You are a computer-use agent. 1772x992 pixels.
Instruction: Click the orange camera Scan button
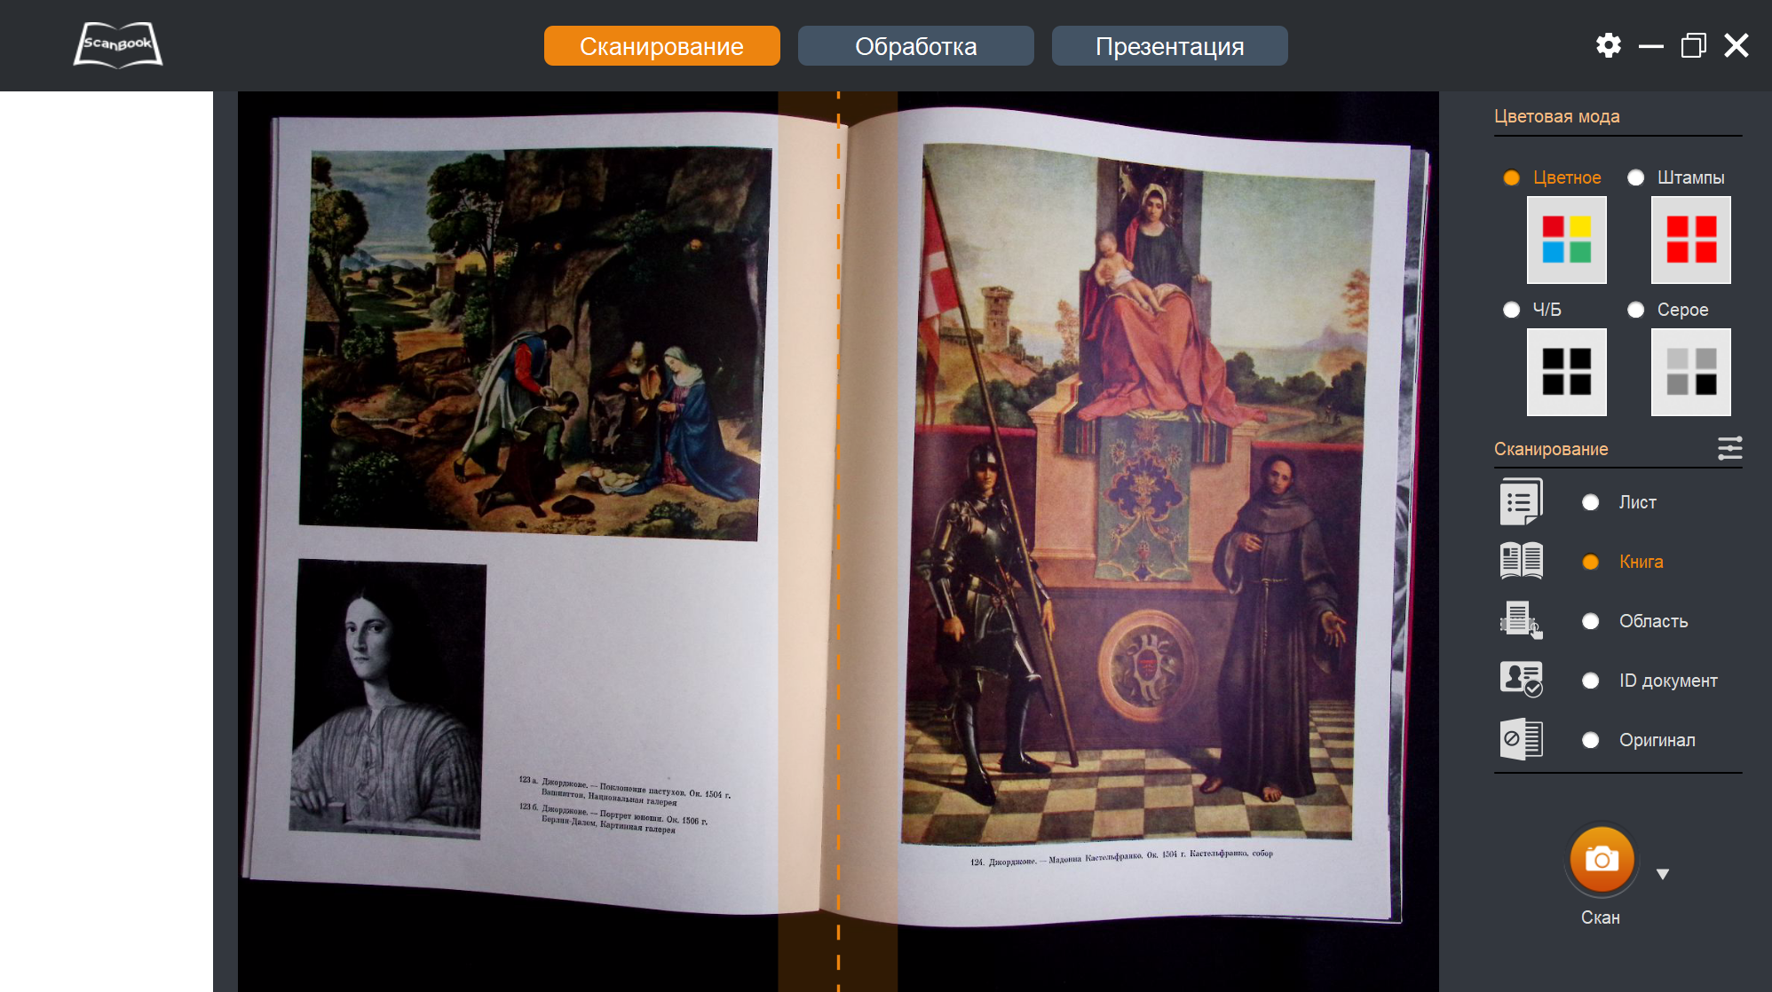pyautogui.click(x=1602, y=859)
